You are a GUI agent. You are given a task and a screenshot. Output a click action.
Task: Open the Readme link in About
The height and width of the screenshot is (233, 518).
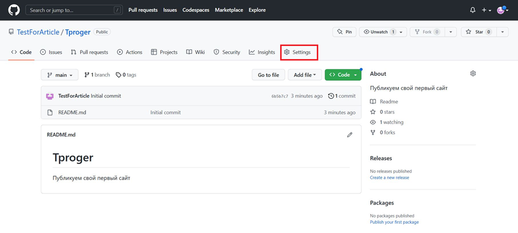384,102
